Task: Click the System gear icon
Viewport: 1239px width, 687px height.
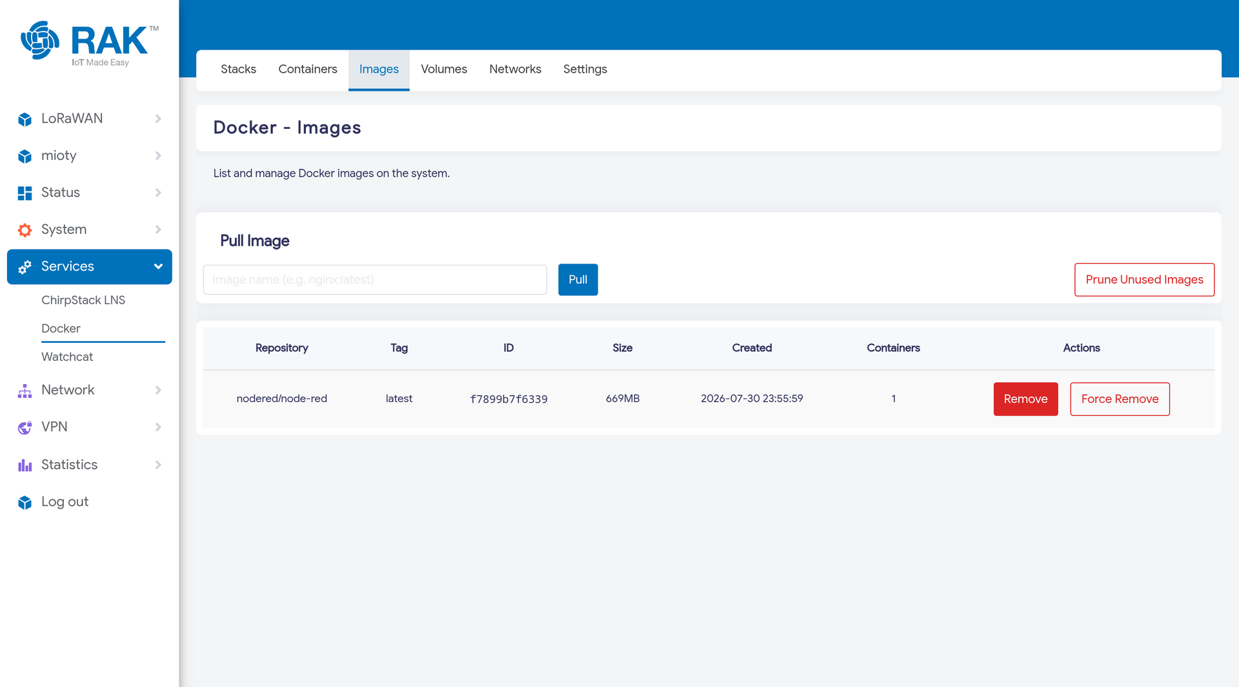Action: pyautogui.click(x=25, y=230)
